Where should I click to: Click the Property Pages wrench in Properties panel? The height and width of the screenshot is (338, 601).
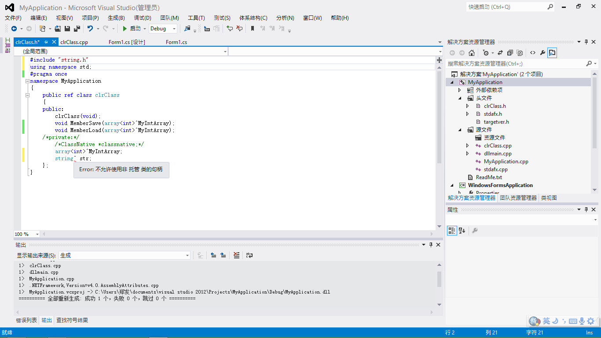[x=475, y=230]
